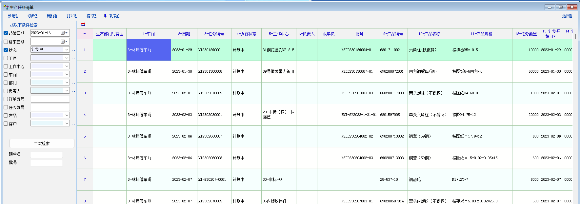Expand the 客户 combo box
The width and height of the screenshot is (580, 204).
(x=67, y=123)
